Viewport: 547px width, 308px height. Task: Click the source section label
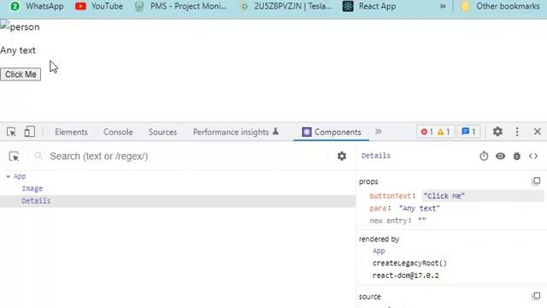pyautogui.click(x=369, y=297)
